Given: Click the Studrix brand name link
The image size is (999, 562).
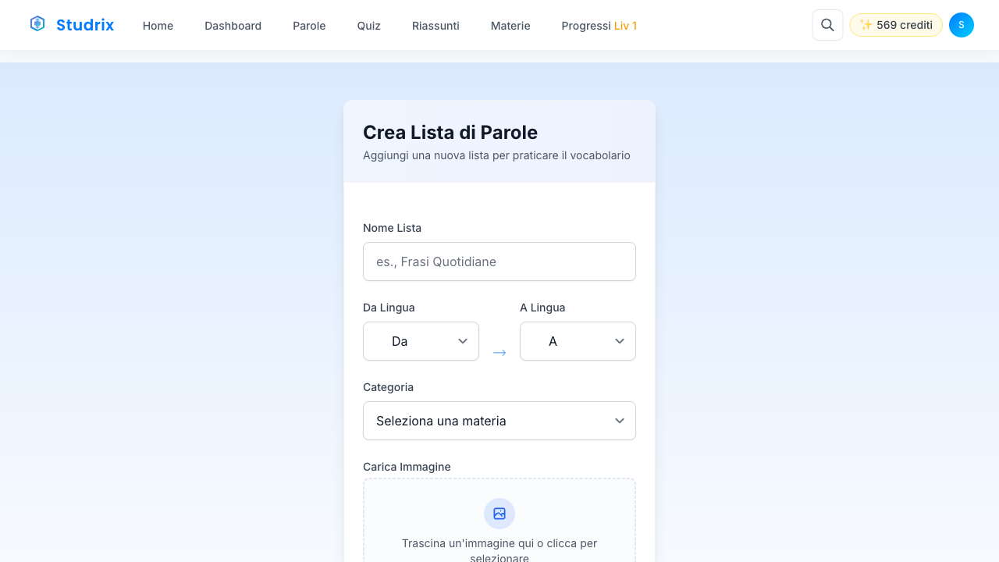Looking at the screenshot, I should pyautogui.click(x=85, y=25).
